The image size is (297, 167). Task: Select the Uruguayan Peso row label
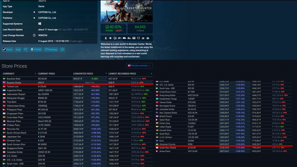click(15, 114)
